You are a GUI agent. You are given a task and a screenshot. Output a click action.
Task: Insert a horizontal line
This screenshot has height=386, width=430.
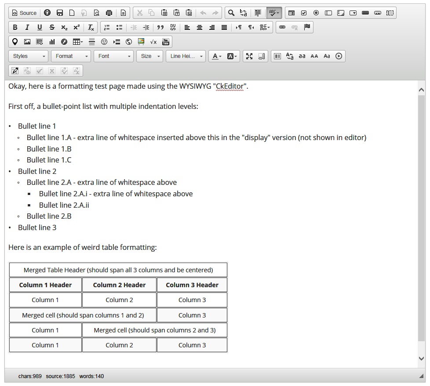coord(92,42)
